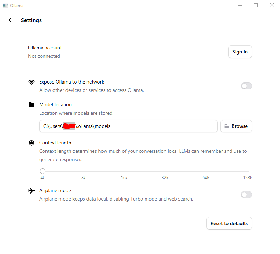Sign In to Ollama account
This screenshot has width=280, height=254.
240,52
